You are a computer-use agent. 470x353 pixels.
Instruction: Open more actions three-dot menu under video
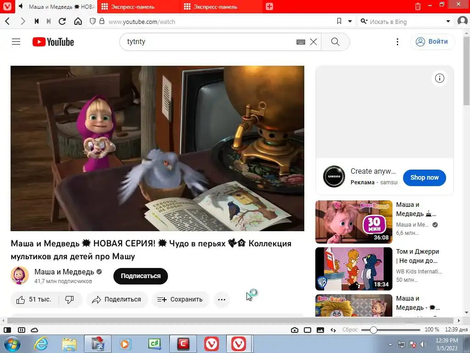pos(222,300)
